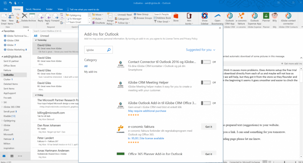Open the Send / Receive tab
The image size is (303, 163).
click(33, 9)
